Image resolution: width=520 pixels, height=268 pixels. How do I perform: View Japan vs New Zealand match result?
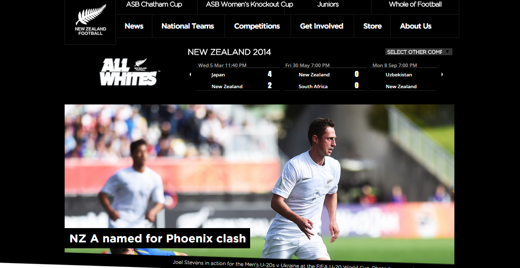tap(237, 77)
